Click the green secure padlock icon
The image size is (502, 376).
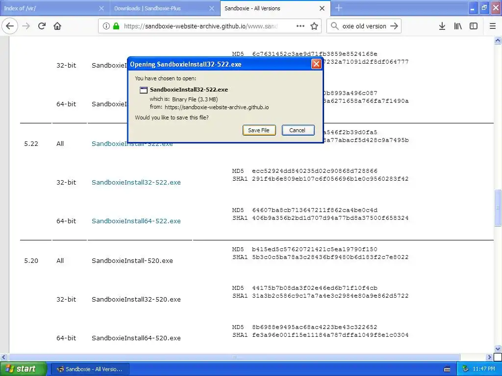[116, 26]
